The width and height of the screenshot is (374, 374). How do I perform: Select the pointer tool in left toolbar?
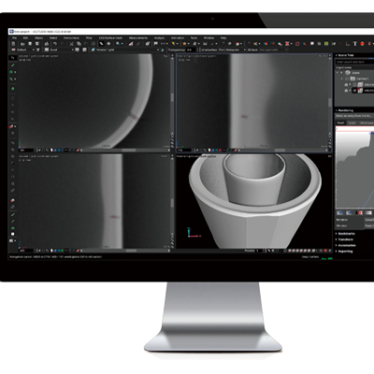tap(13, 58)
